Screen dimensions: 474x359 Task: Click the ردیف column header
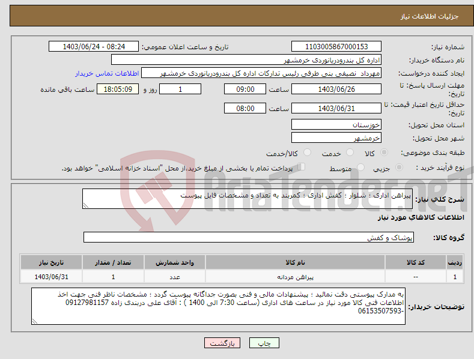point(455,262)
